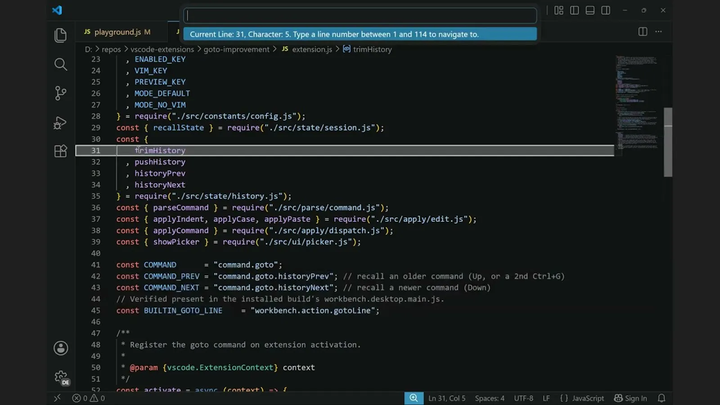
Task: Open the editor More Actions menu
Action: [x=658, y=31]
